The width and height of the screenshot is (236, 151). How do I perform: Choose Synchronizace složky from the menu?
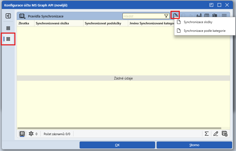pos(205,22)
